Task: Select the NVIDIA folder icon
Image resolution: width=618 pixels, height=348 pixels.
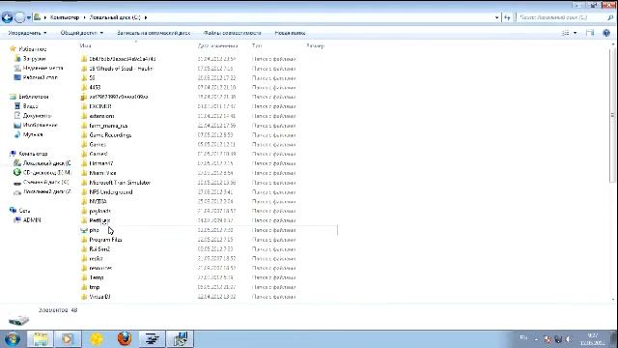Action: tap(84, 201)
